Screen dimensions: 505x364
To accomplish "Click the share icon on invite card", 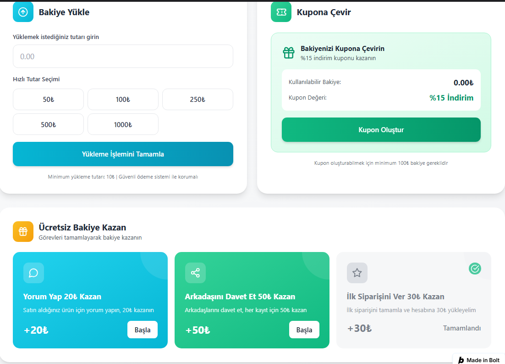I will pyautogui.click(x=195, y=273).
